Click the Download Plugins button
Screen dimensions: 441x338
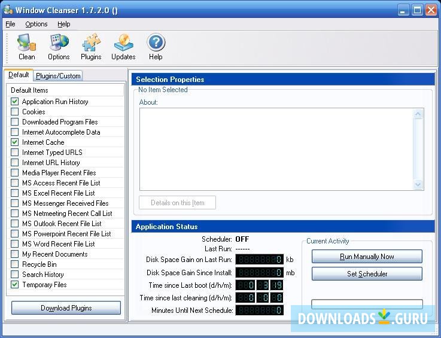66,308
